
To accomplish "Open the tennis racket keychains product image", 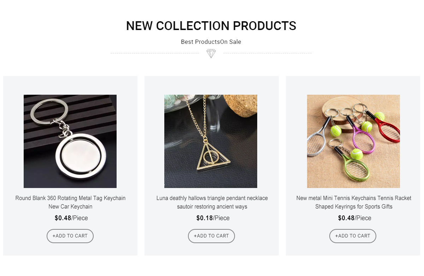I will [353, 141].
